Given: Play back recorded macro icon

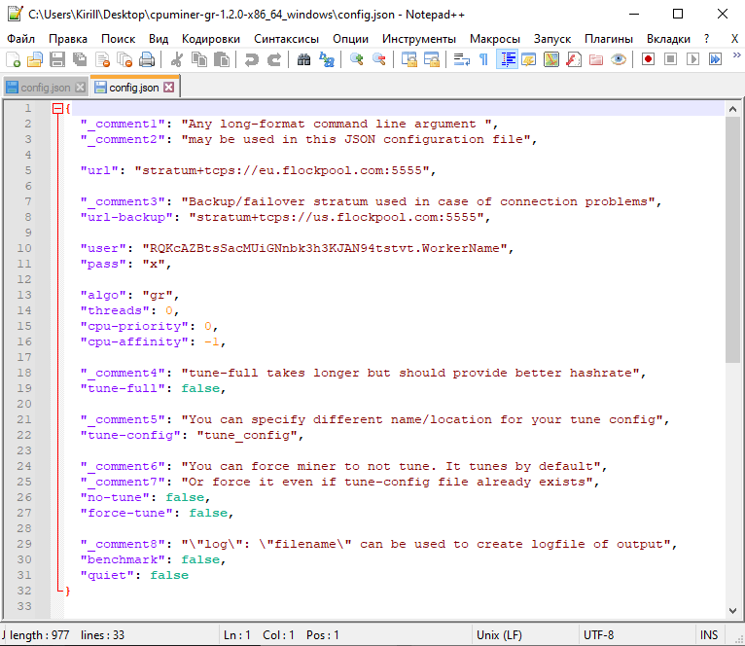Looking at the screenshot, I should (692, 59).
